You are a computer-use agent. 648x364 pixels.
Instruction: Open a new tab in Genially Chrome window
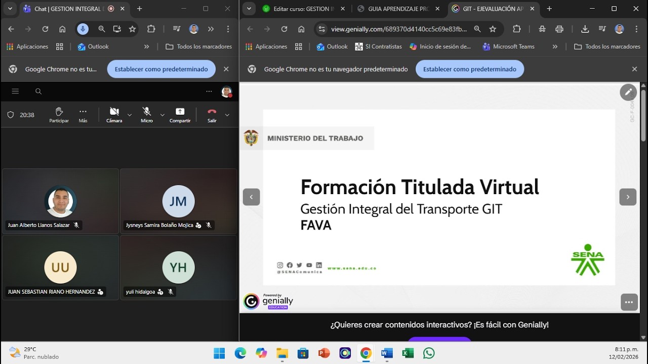[549, 9]
